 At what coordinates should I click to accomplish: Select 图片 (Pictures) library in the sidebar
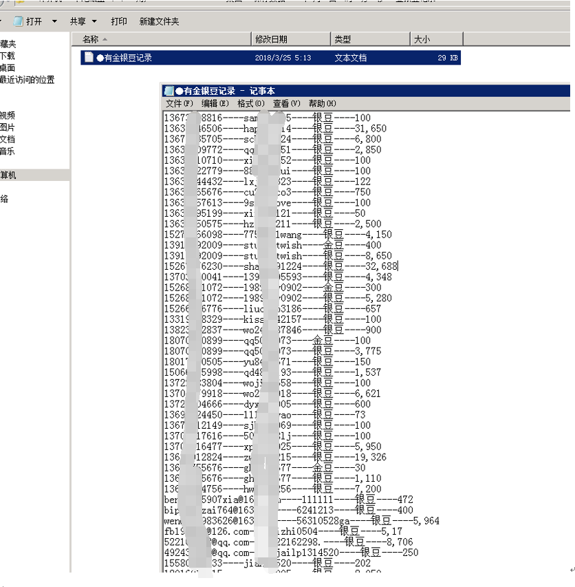click(x=8, y=127)
